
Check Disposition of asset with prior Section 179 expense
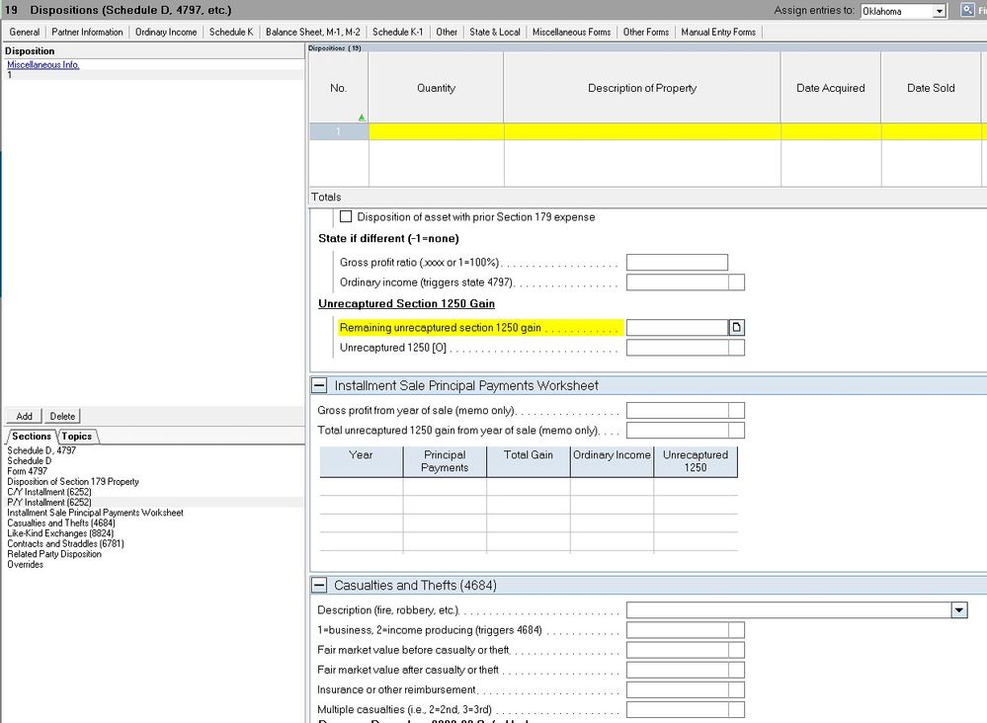tap(346, 216)
